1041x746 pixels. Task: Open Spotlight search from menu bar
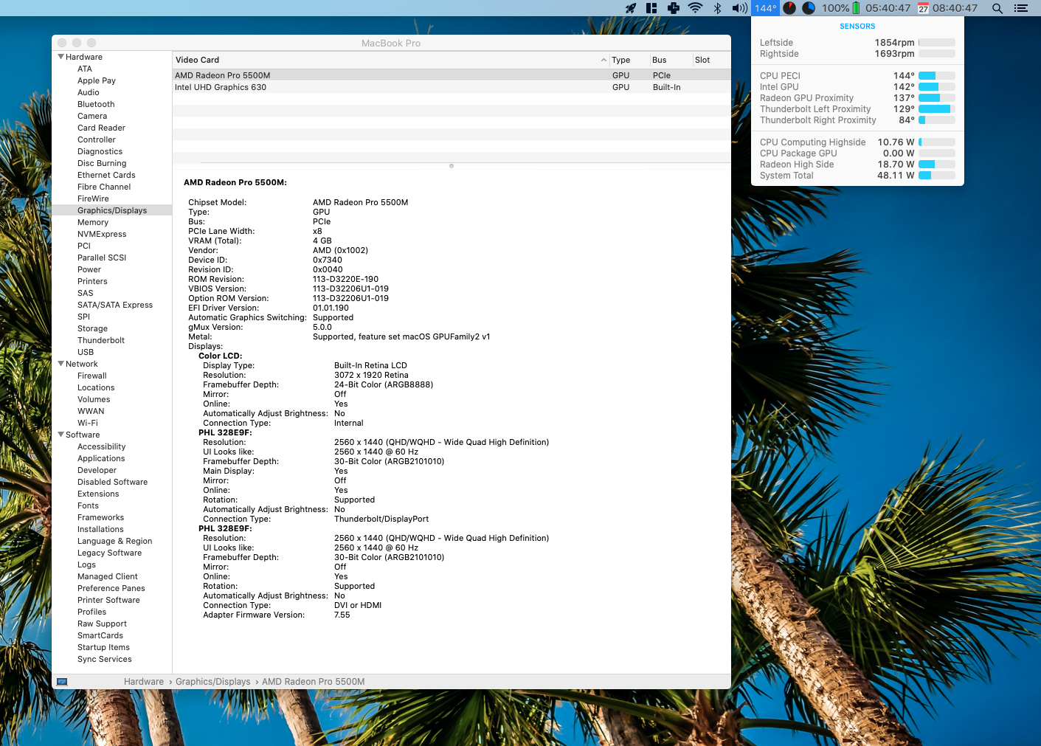click(x=997, y=8)
